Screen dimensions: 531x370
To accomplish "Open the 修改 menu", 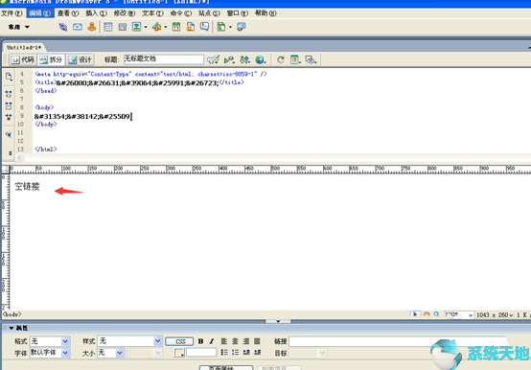I will coord(125,12).
